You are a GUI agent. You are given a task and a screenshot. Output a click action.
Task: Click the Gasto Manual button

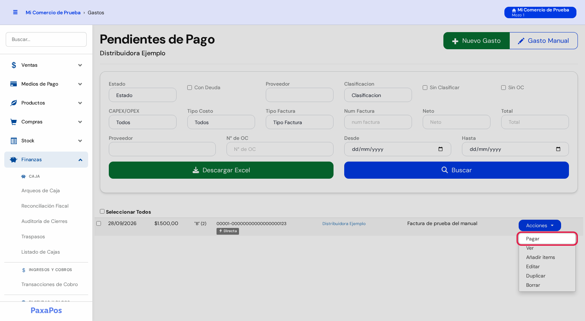[544, 41]
